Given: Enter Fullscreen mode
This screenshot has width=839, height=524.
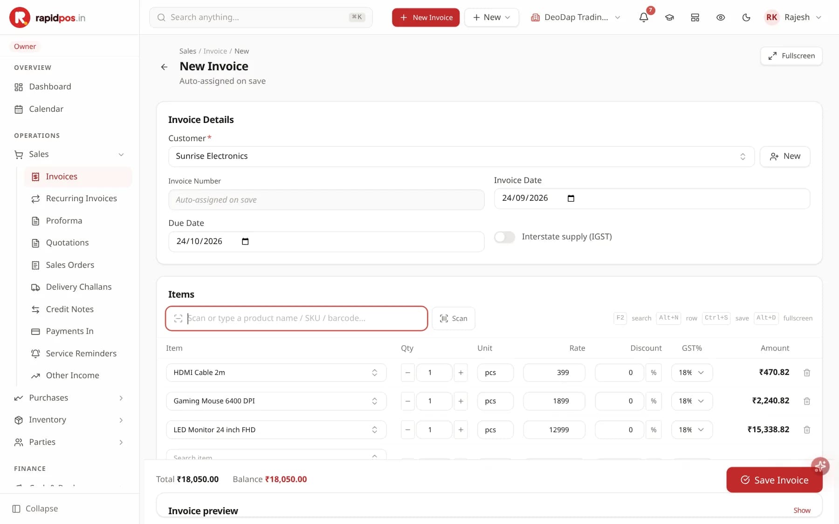Looking at the screenshot, I should pos(791,56).
